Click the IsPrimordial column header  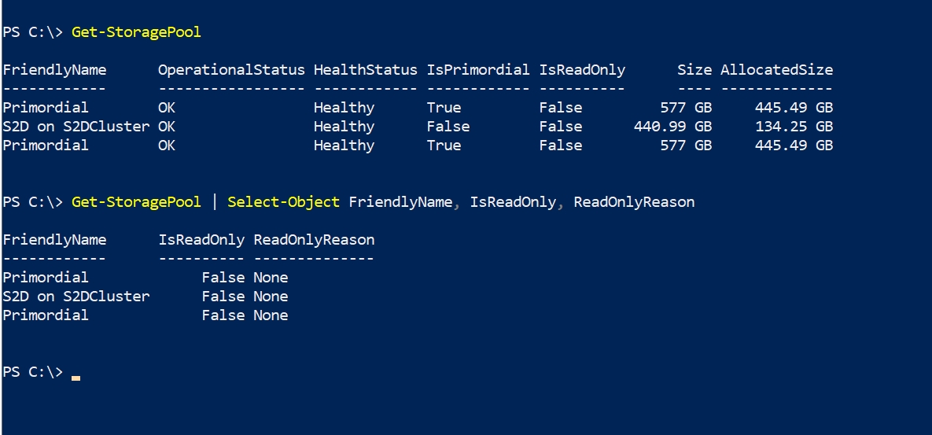click(x=478, y=70)
